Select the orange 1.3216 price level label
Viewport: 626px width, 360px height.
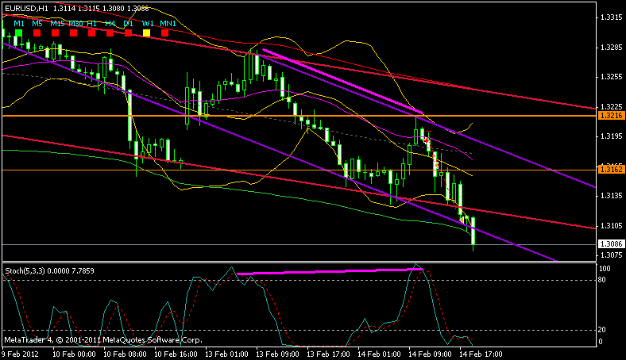[611, 116]
